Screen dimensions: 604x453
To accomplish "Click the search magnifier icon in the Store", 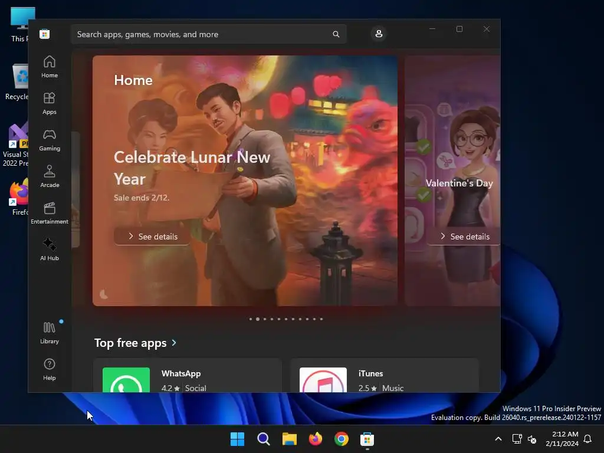I will tap(336, 34).
